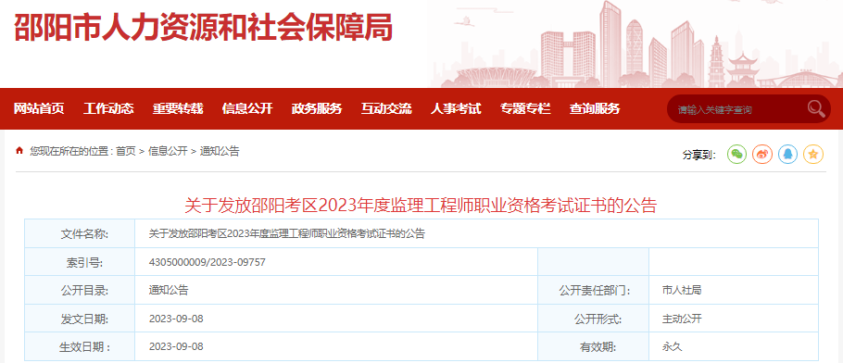Click the site title 邵阳市人力资源和社会保障局

point(203,26)
